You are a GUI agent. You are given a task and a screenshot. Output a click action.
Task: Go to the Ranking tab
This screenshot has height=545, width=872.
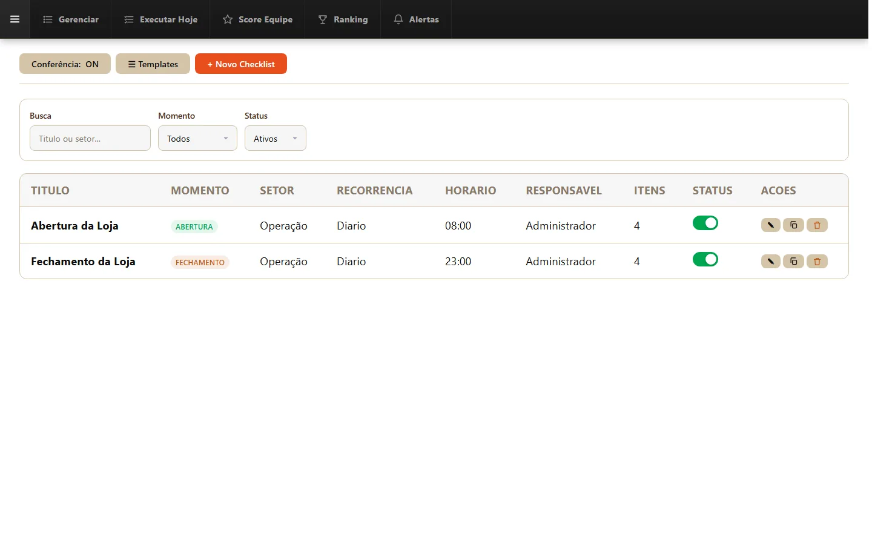click(x=343, y=19)
